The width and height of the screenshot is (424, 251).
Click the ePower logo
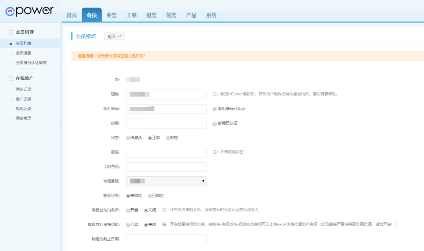click(29, 11)
